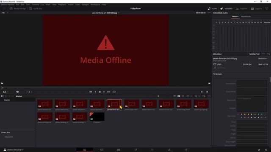The image size is (271, 152).
Task: Toggle the Metadata panel button
Action: tap(226, 8)
